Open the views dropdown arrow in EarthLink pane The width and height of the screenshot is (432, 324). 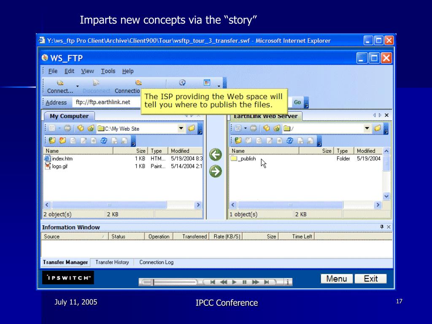(245, 128)
